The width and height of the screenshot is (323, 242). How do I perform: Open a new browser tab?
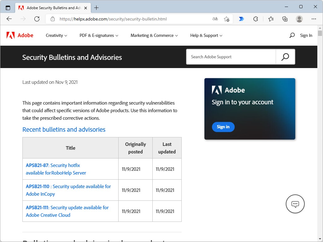point(97,8)
